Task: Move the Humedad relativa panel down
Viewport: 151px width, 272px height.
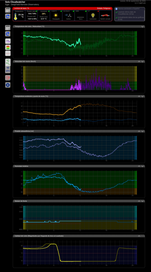Action: 143,166
